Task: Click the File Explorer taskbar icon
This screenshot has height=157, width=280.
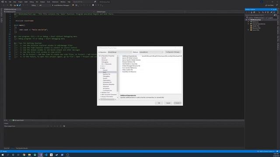Action: coord(29,155)
